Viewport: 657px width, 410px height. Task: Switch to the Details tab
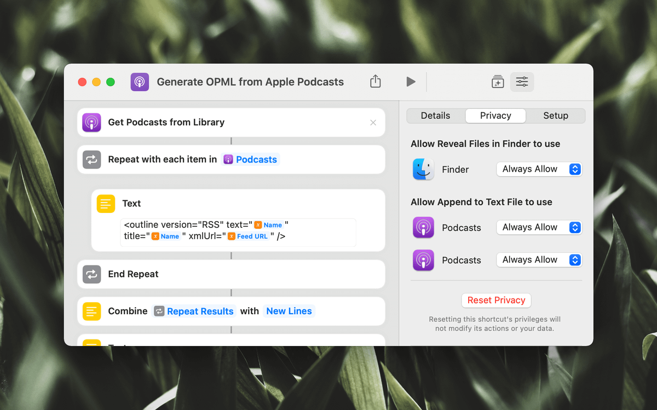(435, 116)
